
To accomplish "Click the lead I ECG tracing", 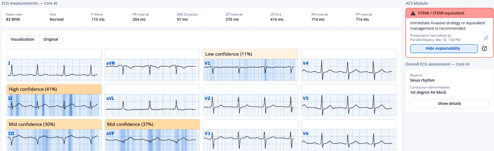I will click(54, 70).
